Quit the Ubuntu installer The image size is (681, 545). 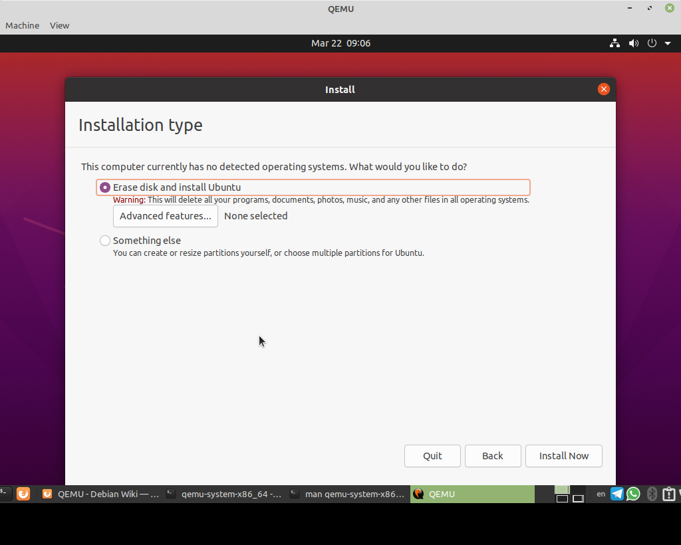tap(432, 456)
